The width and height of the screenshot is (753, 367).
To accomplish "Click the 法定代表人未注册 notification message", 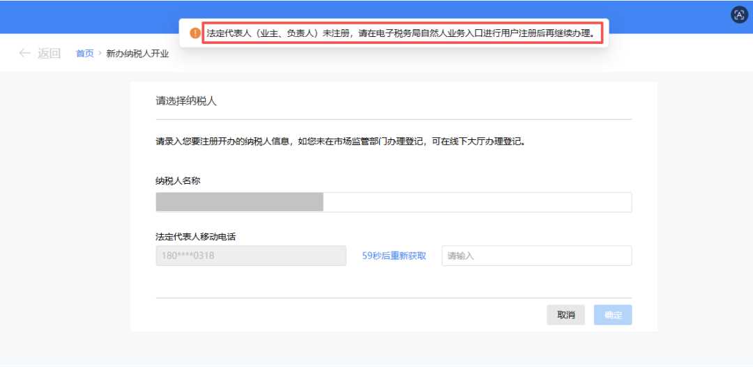I will pos(401,33).
